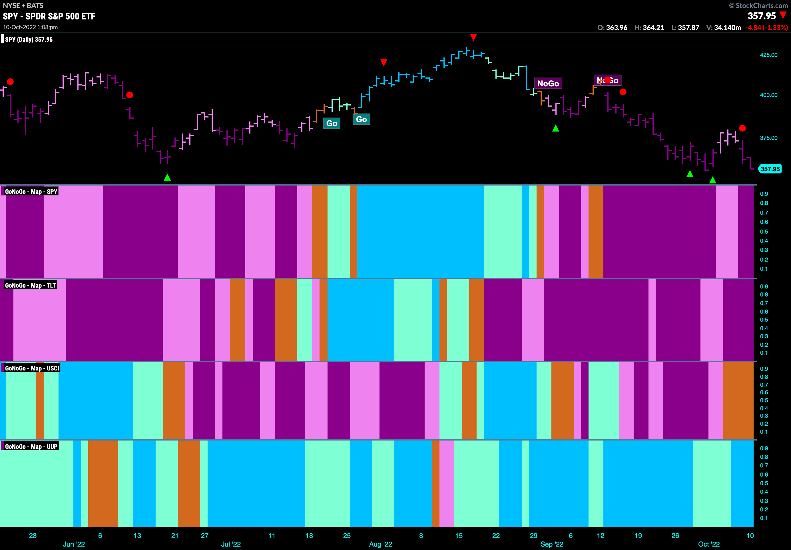Viewport: 791px width, 550px height.
Task: Click the red down-arrow beside the 357.95 header price
Action: pos(783,15)
